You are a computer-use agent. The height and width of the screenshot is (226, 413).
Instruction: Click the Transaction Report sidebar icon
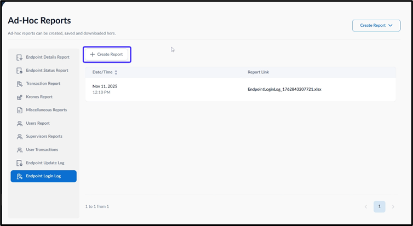coord(20,84)
